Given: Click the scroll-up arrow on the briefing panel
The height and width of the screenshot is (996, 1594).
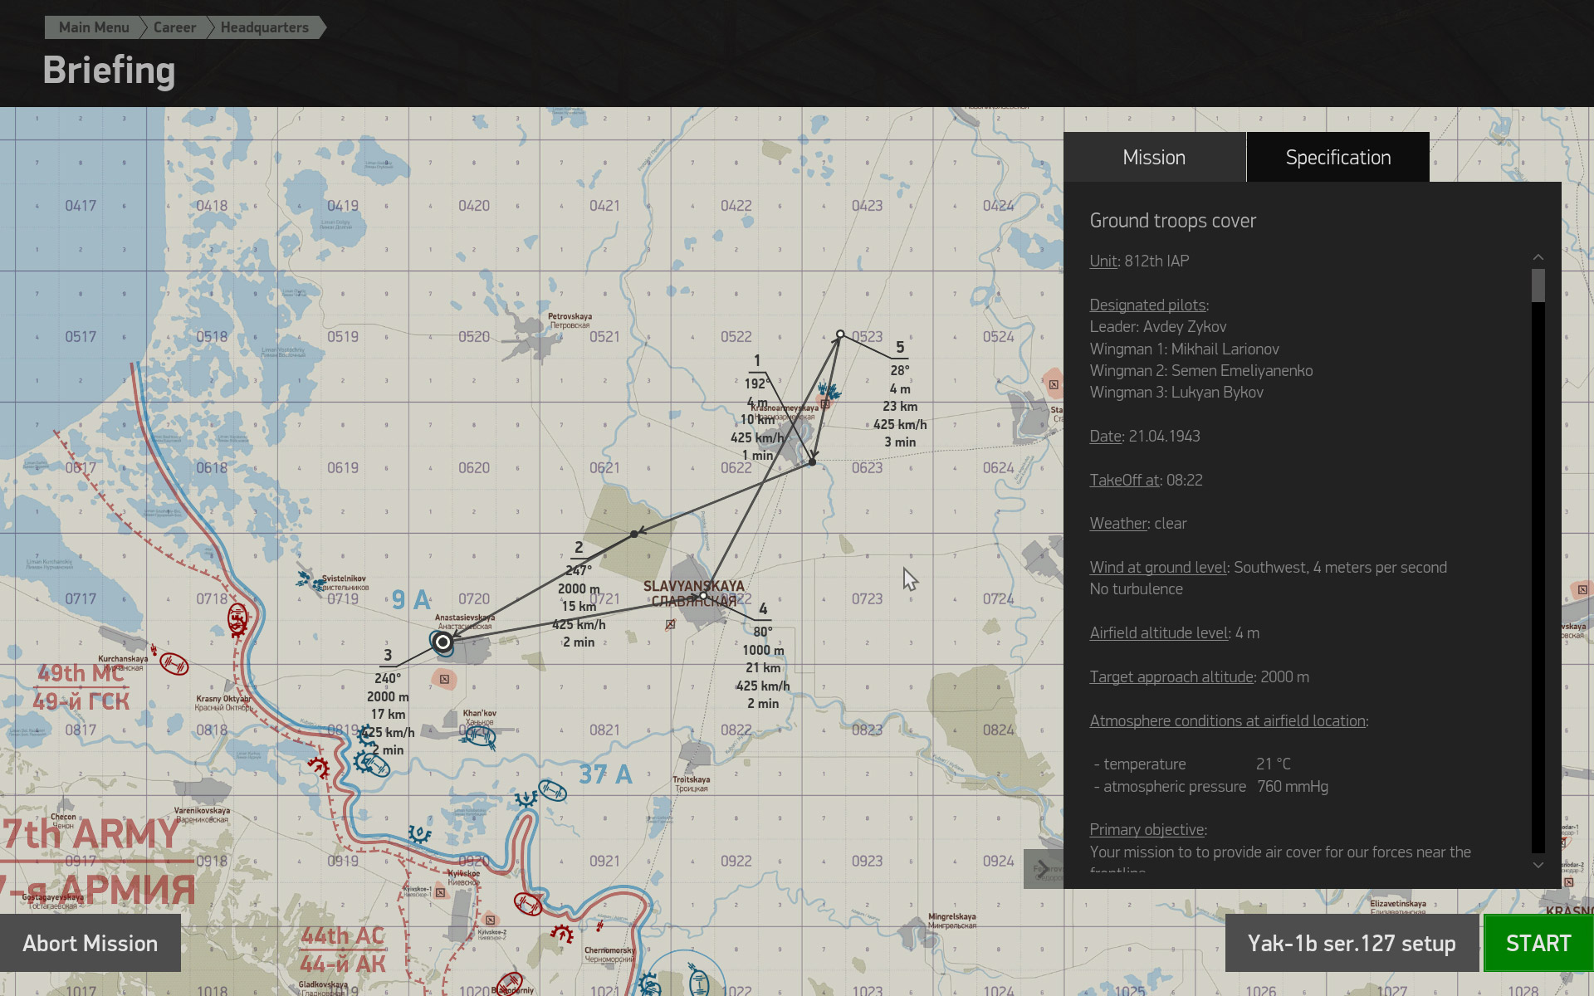Looking at the screenshot, I should (x=1538, y=257).
